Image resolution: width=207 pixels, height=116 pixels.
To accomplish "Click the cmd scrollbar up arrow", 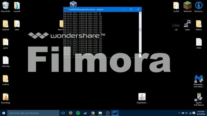I will point(140,13).
